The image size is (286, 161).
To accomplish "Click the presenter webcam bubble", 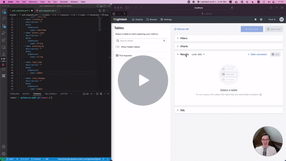I will click(x=268, y=141).
